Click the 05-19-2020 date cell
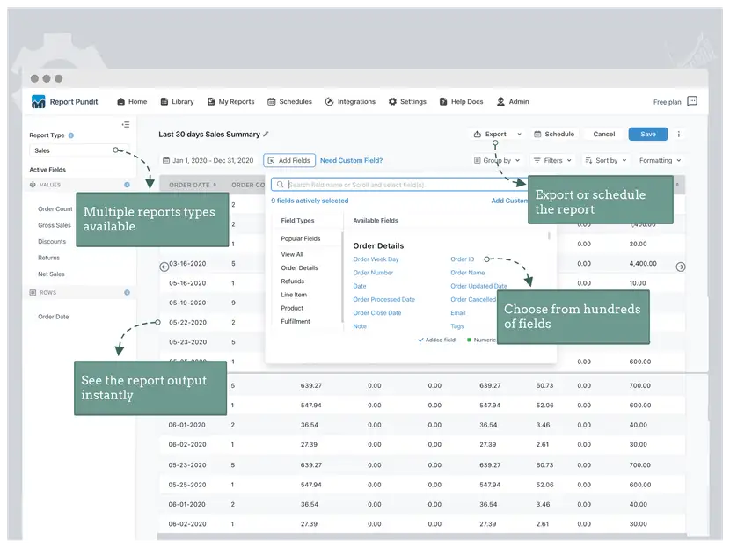This screenshot has height=548, width=730. coord(187,303)
